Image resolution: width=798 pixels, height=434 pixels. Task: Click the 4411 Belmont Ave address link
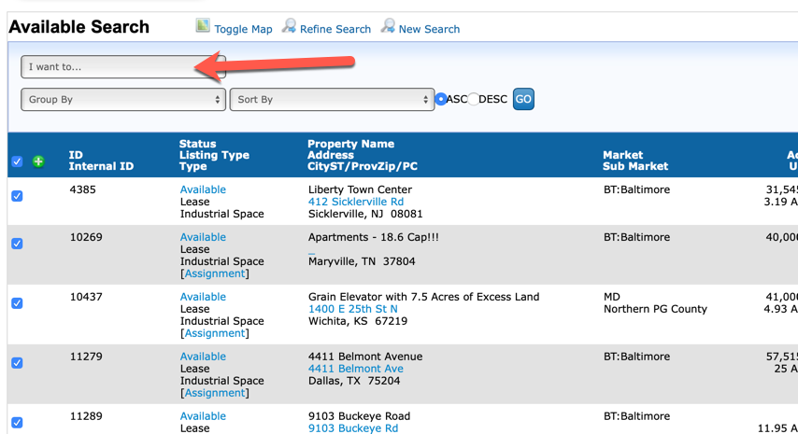[x=355, y=369]
